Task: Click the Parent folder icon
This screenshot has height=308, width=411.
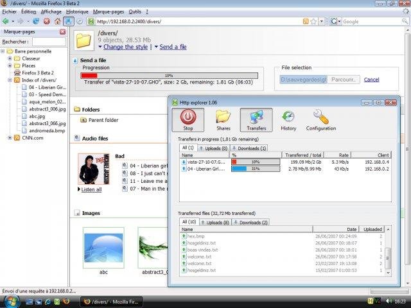Action: 83,120
